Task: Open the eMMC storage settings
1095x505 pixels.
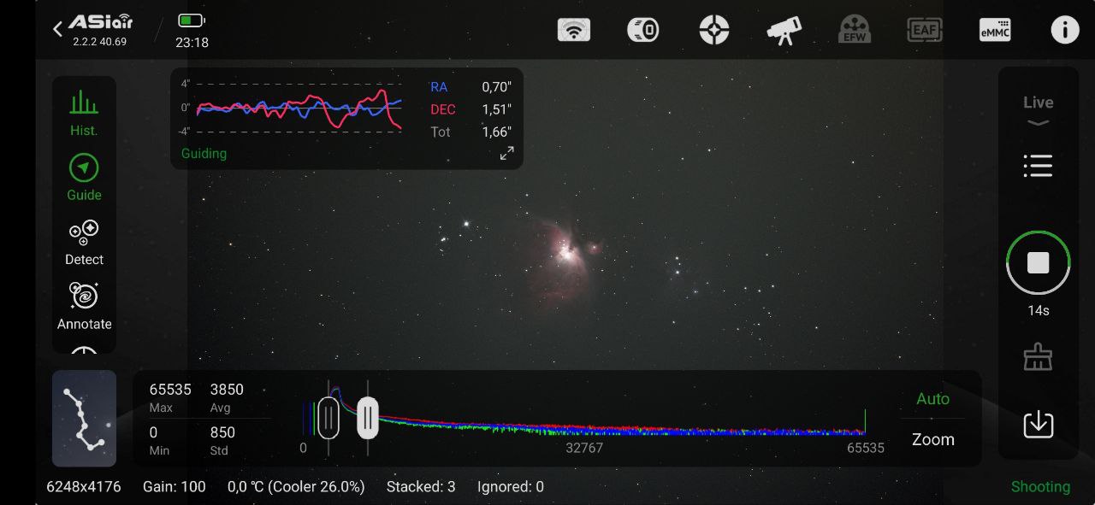Action: (994, 30)
